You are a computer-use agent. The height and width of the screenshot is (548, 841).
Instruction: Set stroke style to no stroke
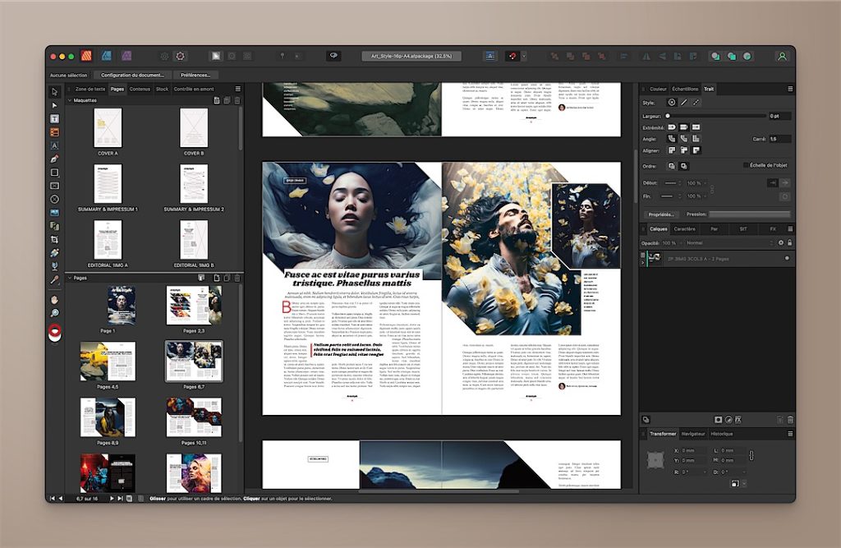click(x=671, y=103)
